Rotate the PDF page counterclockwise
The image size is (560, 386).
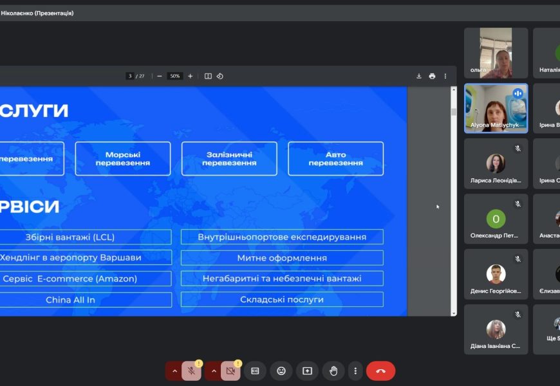pyautogui.click(x=219, y=76)
